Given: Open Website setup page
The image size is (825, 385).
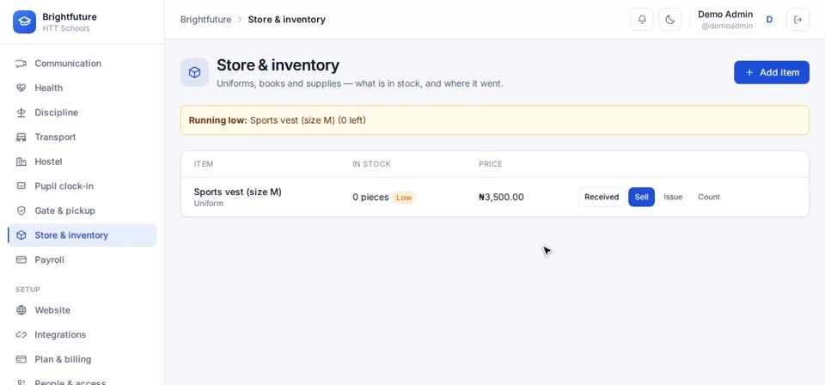Looking at the screenshot, I should 82,310.
